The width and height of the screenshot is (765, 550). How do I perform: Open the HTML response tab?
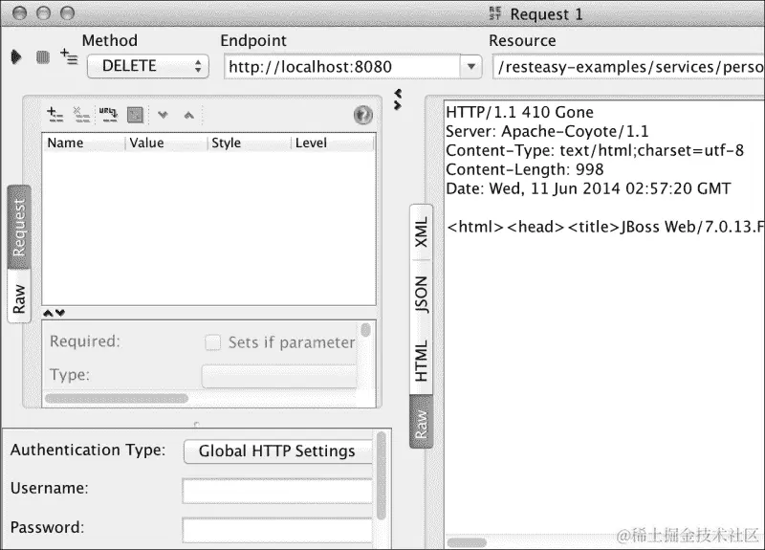[421, 361]
